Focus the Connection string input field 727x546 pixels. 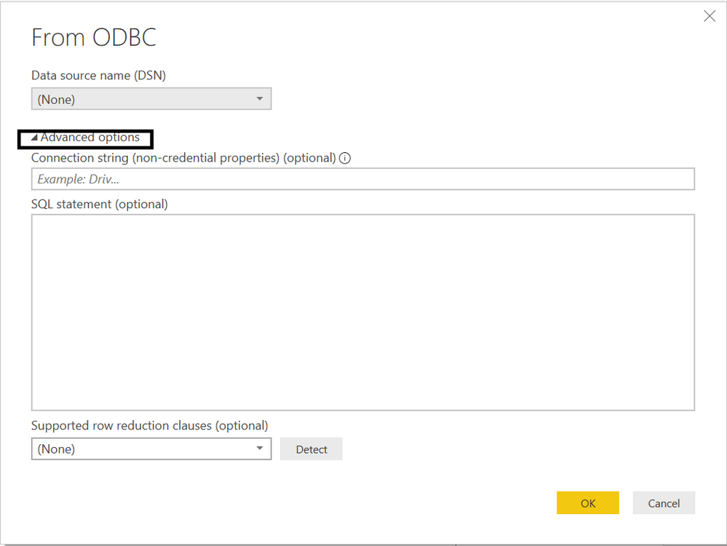pyautogui.click(x=363, y=179)
